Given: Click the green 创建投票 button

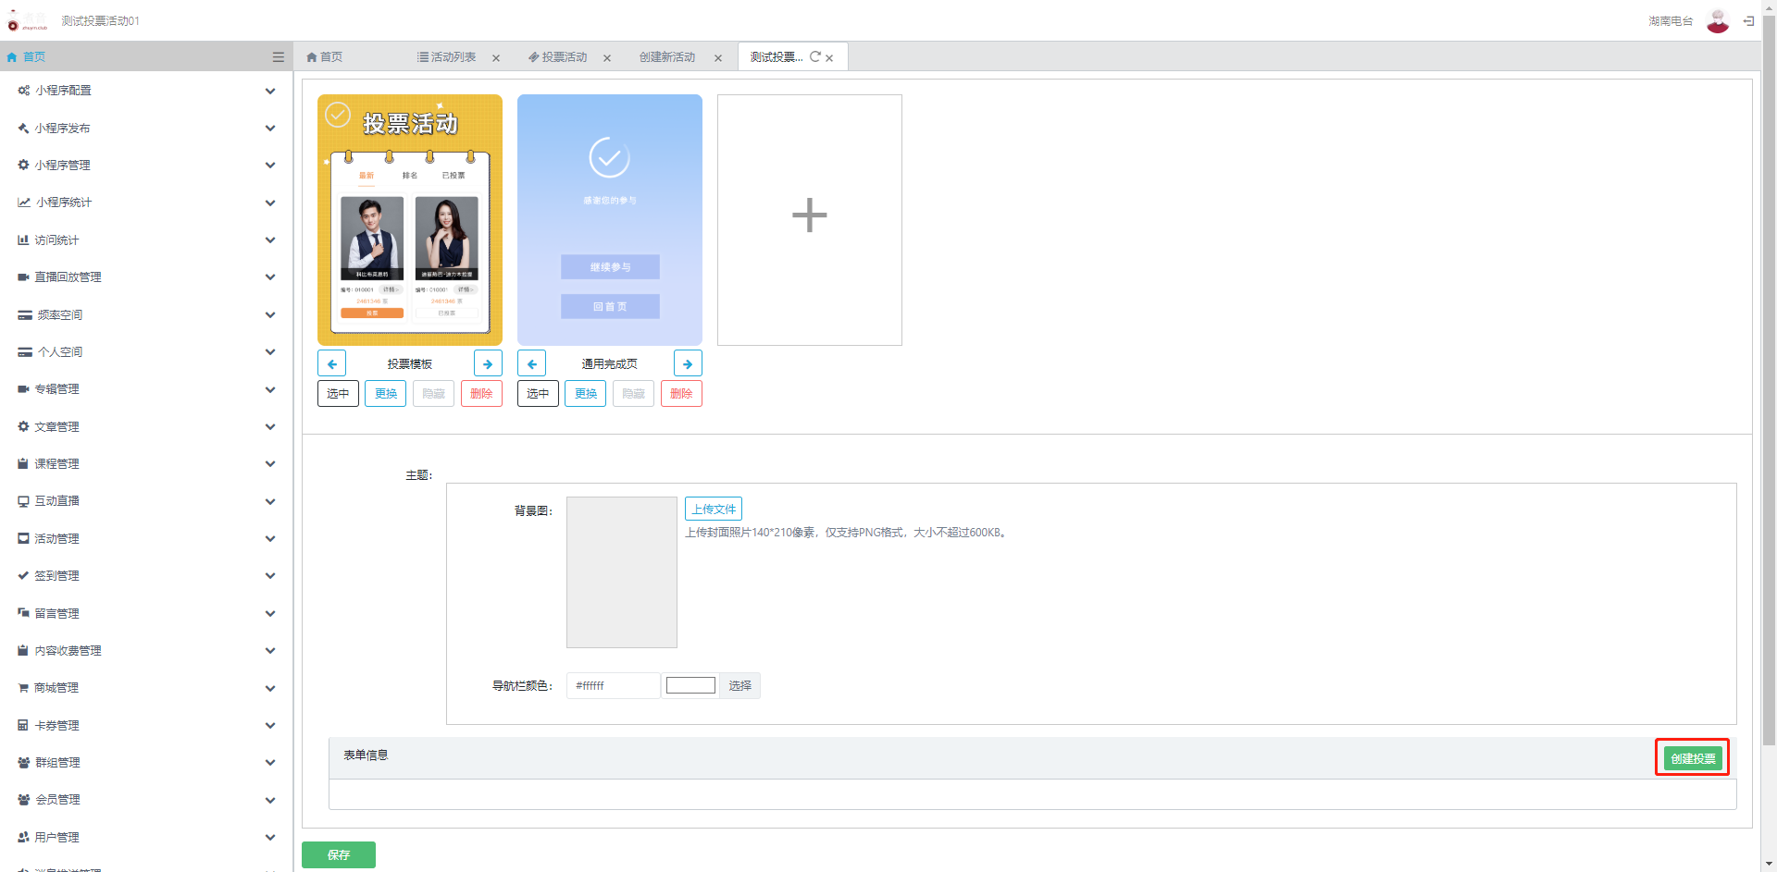Looking at the screenshot, I should pyautogui.click(x=1692, y=758).
